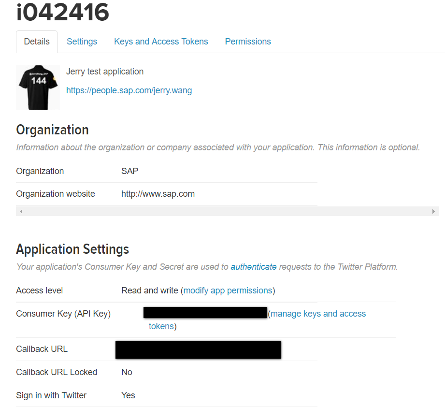Switch to the Settings tab
This screenshot has height=407, width=445.
click(x=82, y=42)
